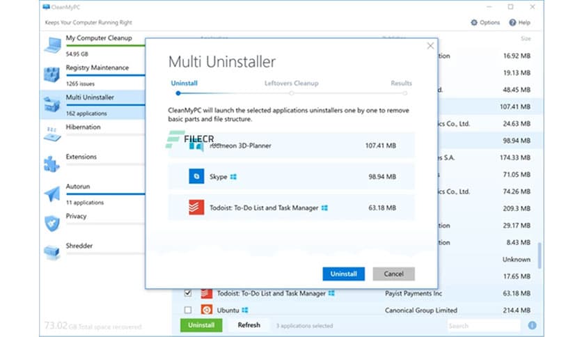Click Canonical Group Limited publisher text
The image size is (582, 337).
tap(421, 310)
